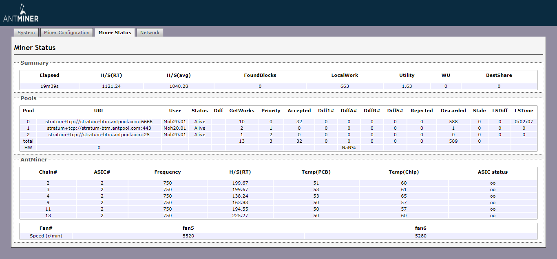Click the LocalWork value 663

(345, 86)
